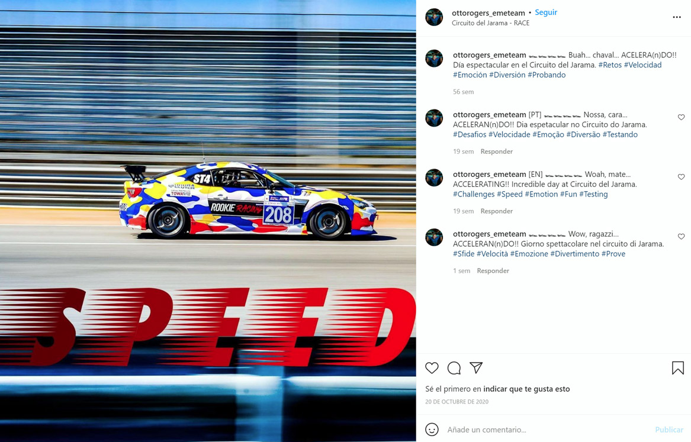This screenshot has width=691, height=442.
Task: Save the post with the bookmark icon
Action: pos(678,367)
